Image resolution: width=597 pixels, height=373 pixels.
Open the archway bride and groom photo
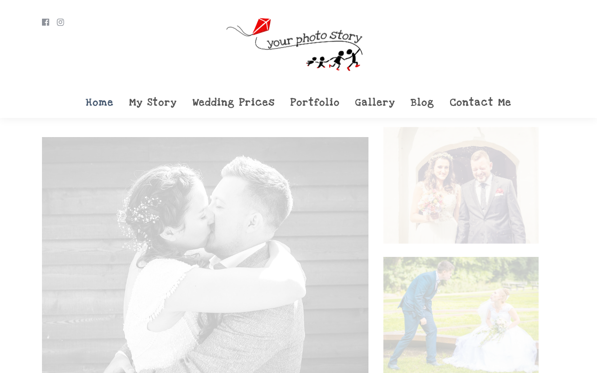461,185
